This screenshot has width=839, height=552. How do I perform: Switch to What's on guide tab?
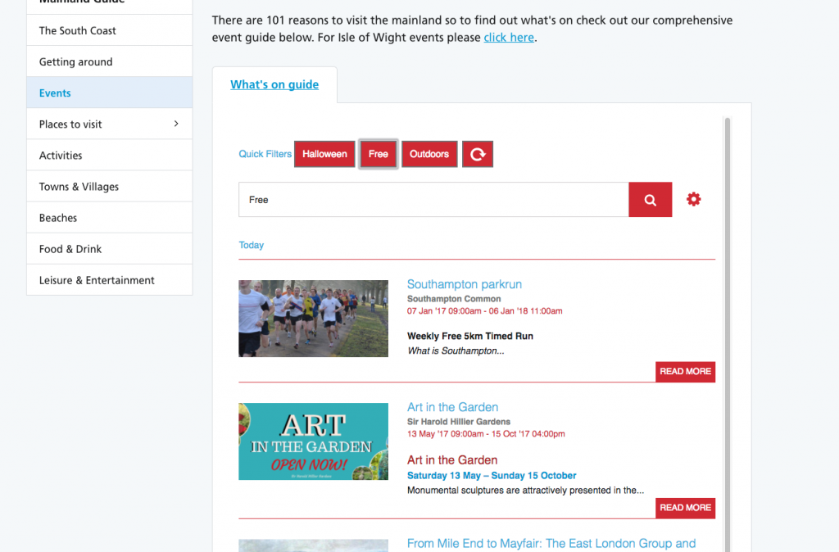pyautogui.click(x=274, y=84)
